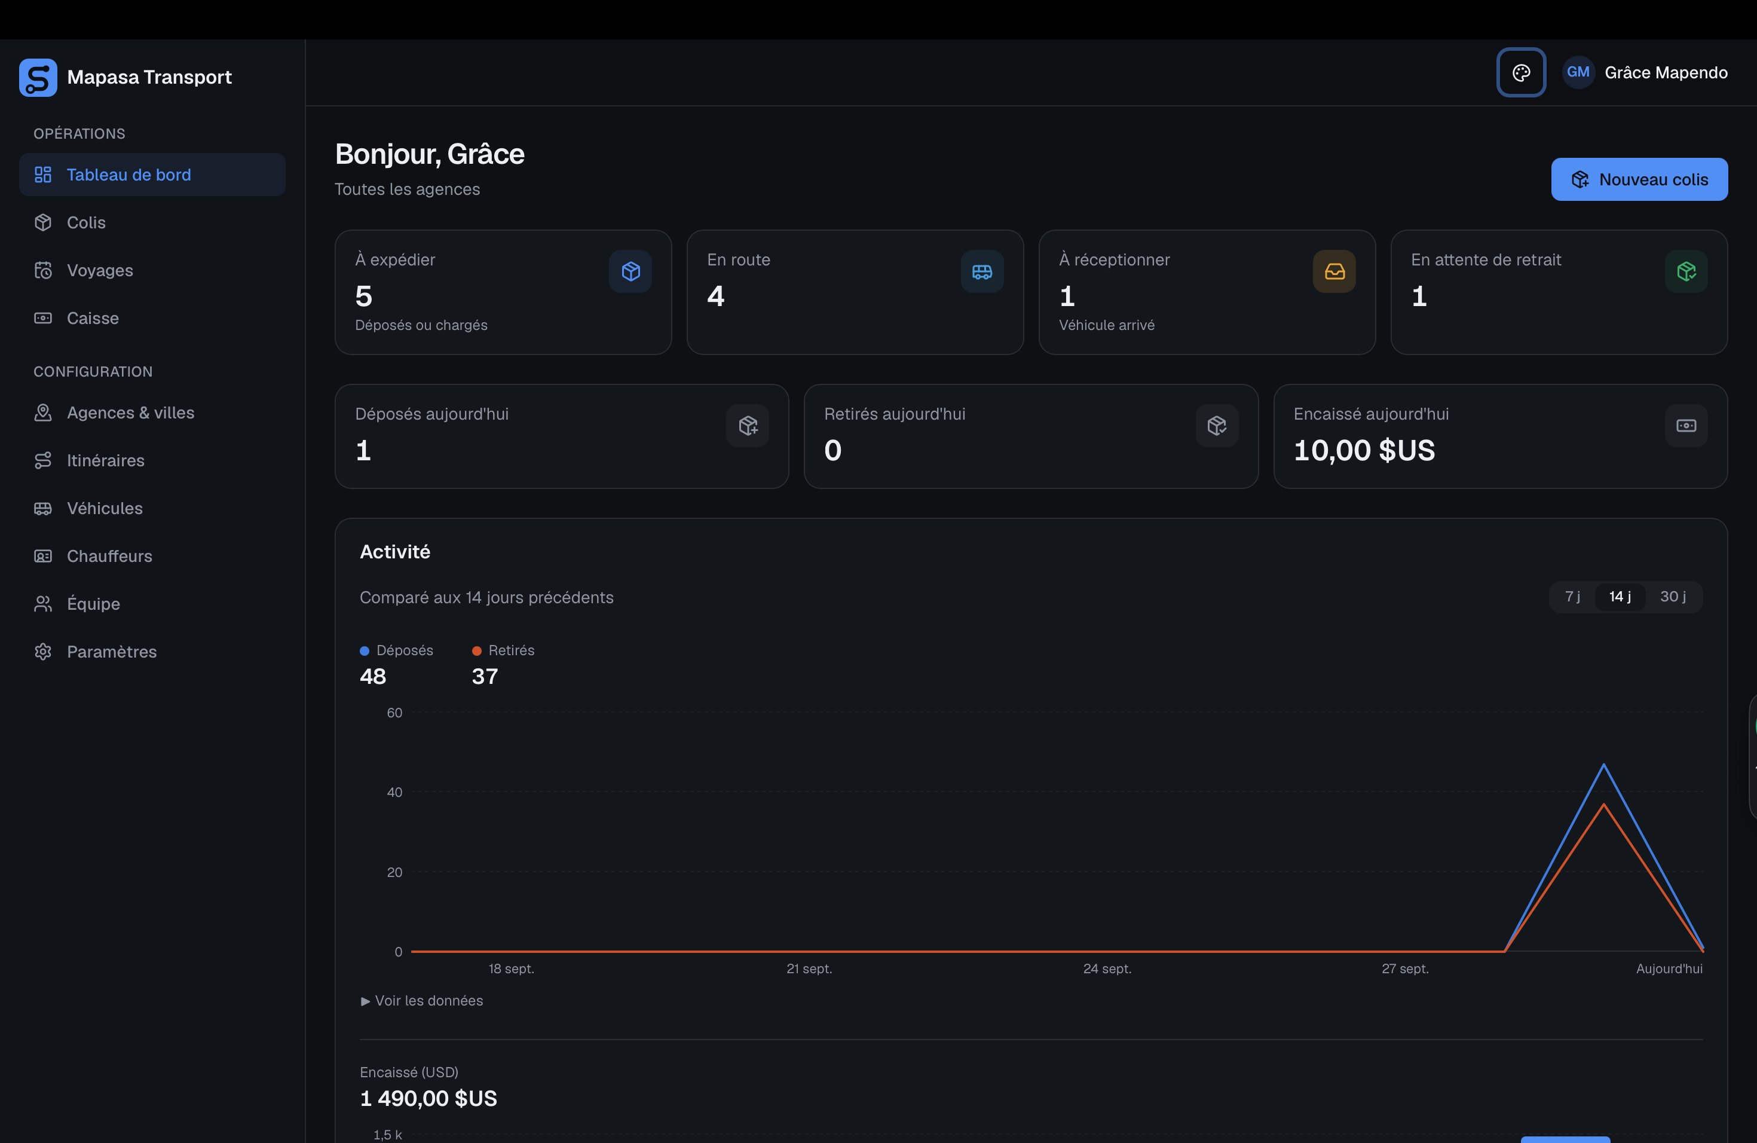Click the Caisse sidebar banknote icon
This screenshot has height=1143, width=1757.
tap(43, 318)
